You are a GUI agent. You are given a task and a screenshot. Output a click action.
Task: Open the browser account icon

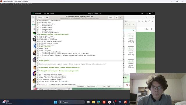(146, 21)
